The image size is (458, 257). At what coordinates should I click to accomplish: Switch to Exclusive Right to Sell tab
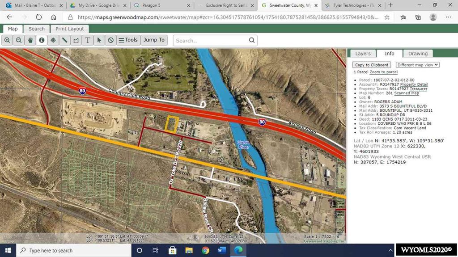pyautogui.click(x=225, y=5)
